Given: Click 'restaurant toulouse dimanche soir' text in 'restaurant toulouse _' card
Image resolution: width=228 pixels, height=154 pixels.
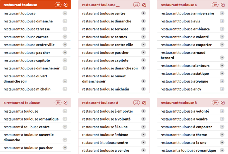Looking at the screenshot, I should pos(110,68).
